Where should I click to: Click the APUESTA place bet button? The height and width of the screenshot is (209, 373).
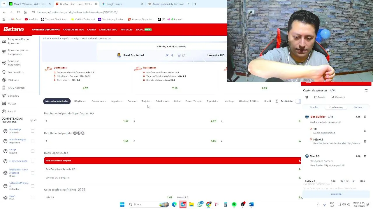click(x=336, y=194)
